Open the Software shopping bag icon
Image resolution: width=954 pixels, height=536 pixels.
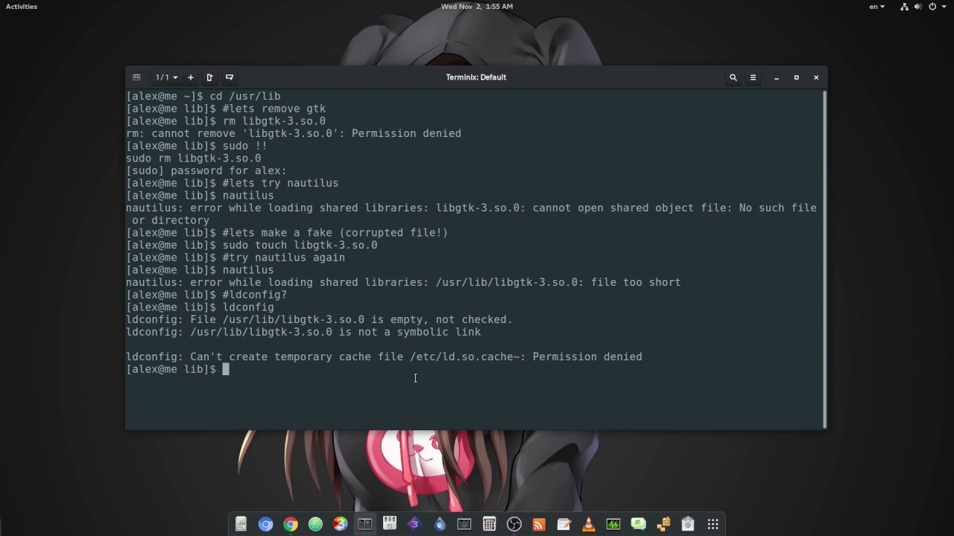click(688, 524)
